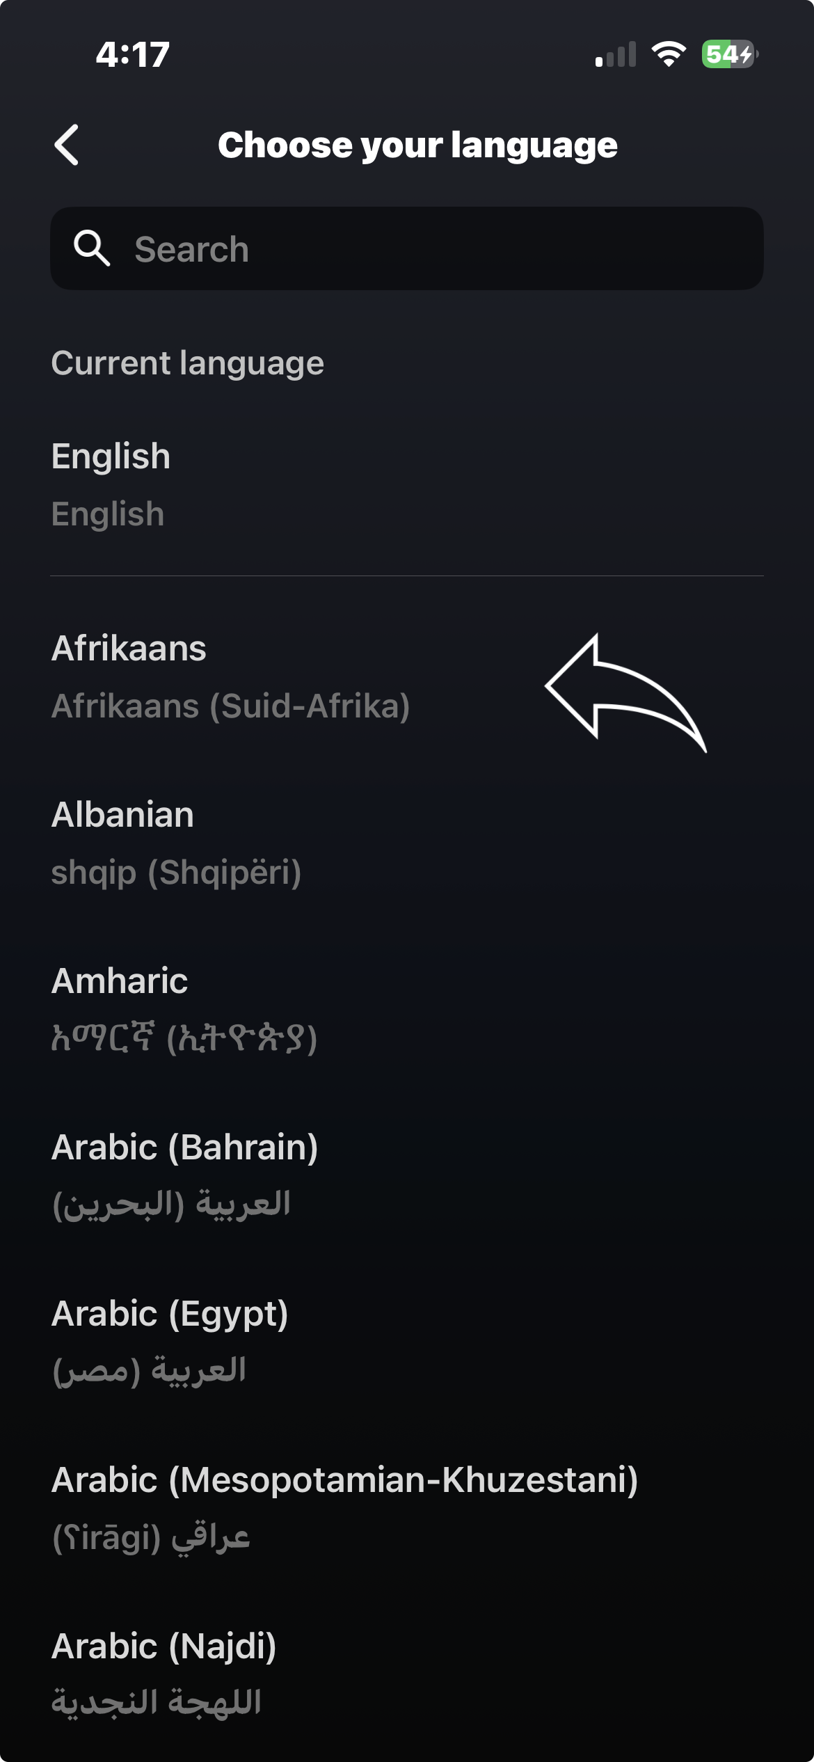
Task: Choose Albanian from the list
Action: click(123, 815)
